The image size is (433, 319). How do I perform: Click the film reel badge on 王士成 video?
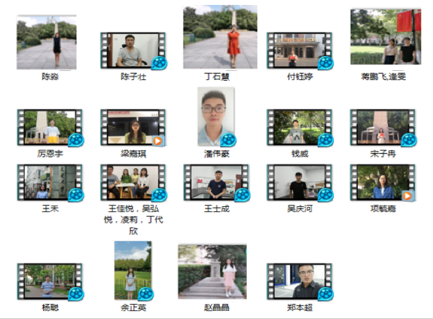pyautogui.click(x=242, y=195)
